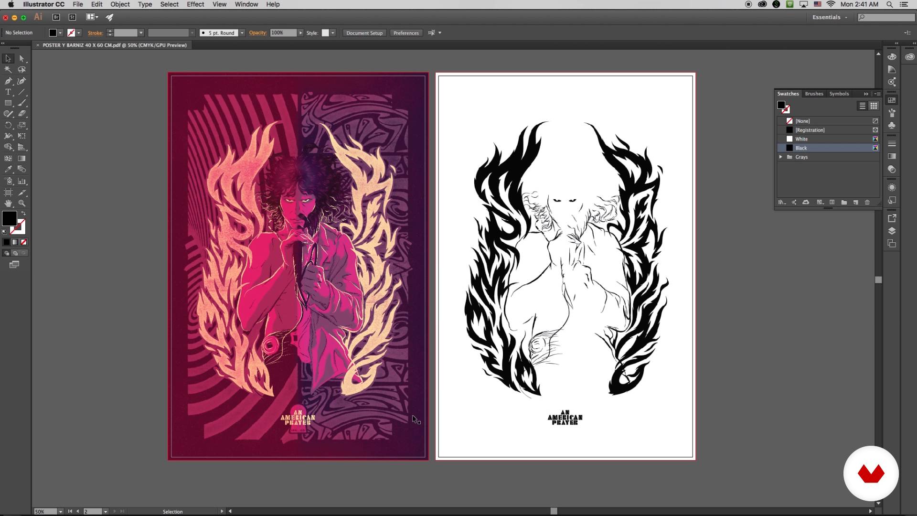
Task: Click the Preferences button
Action: coord(406,33)
